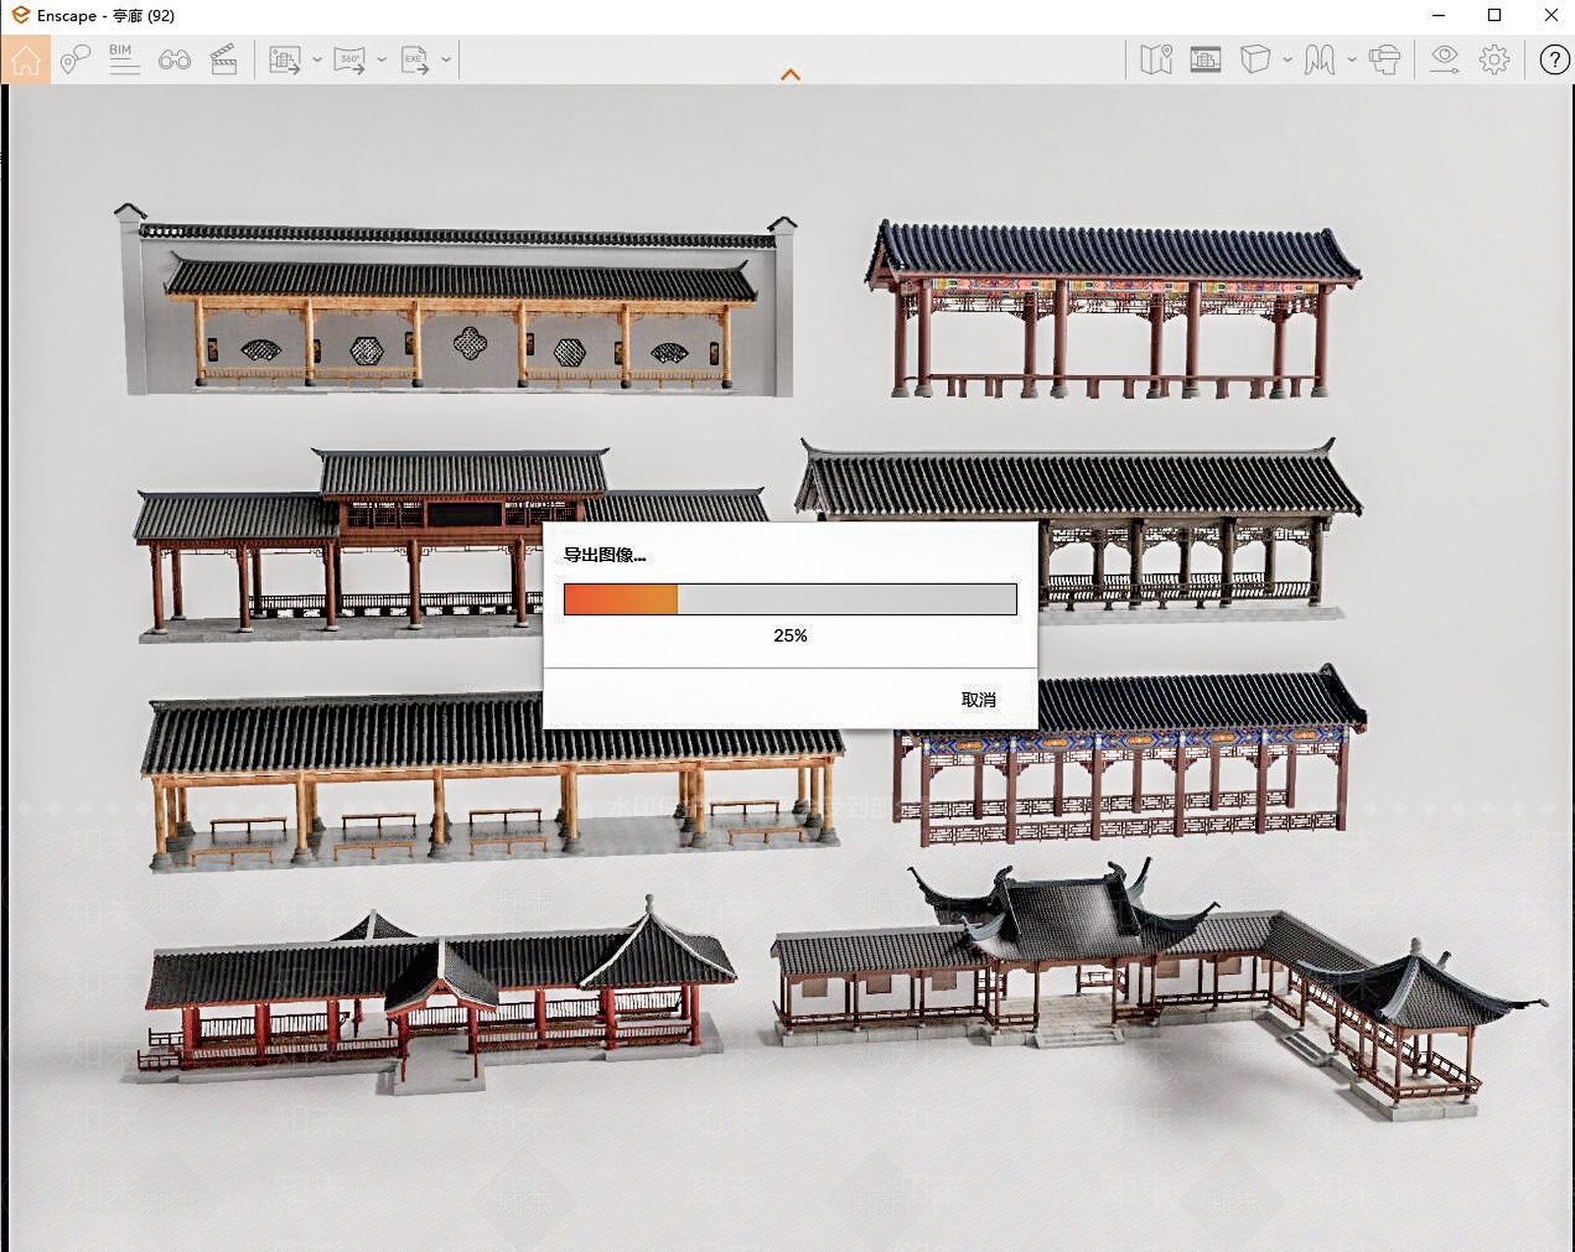Viewport: 1575px width, 1252px height.
Task: Click the Home toolbar icon
Action: tap(26, 60)
